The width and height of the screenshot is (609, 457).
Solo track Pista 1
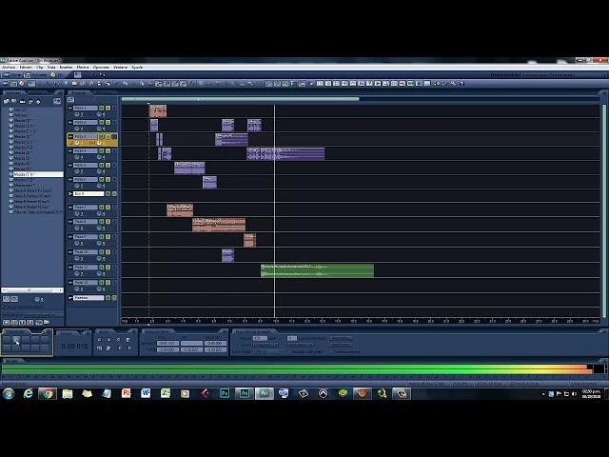pyautogui.click(x=108, y=108)
